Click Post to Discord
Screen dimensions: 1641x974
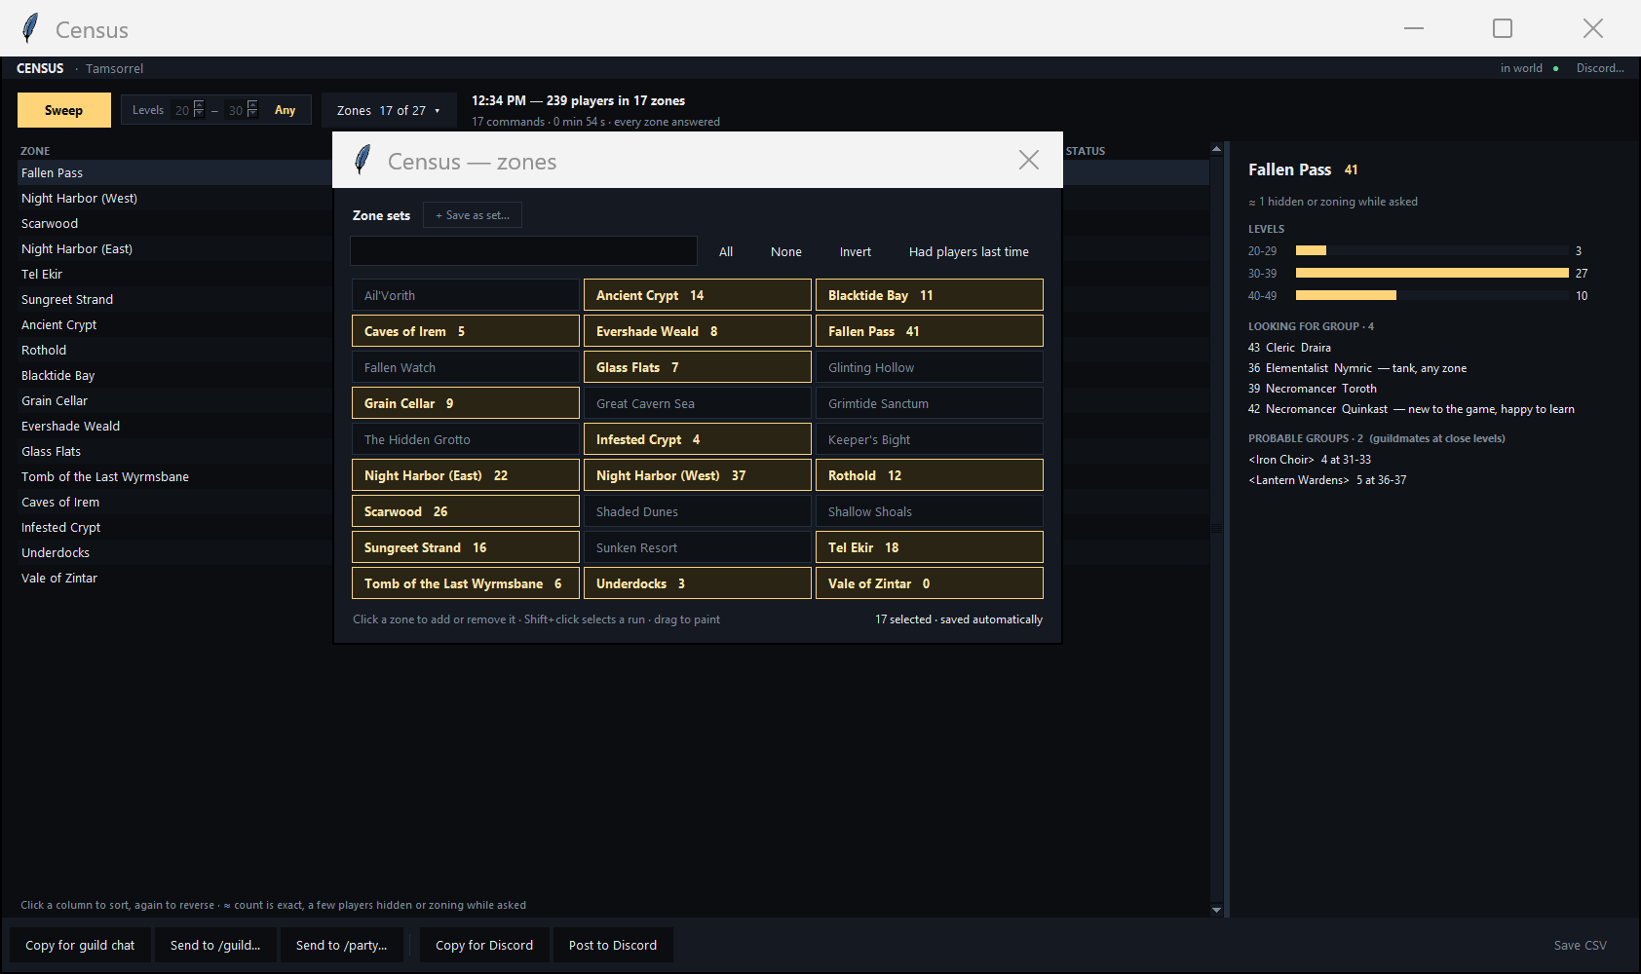click(x=613, y=945)
